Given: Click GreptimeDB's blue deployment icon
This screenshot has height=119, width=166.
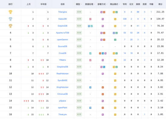Looking at the screenshot, I should point(104,67).
